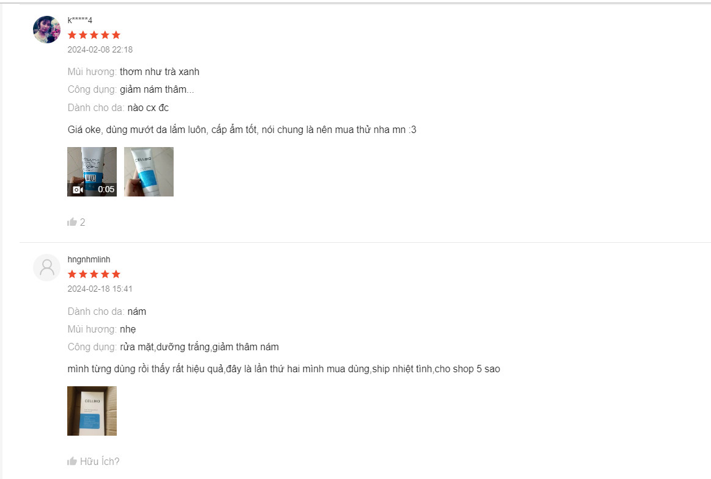Screen dimensions: 711x479
Task: Open the Cellbio tube photo thumbnail
Action: (x=149, y=171)
